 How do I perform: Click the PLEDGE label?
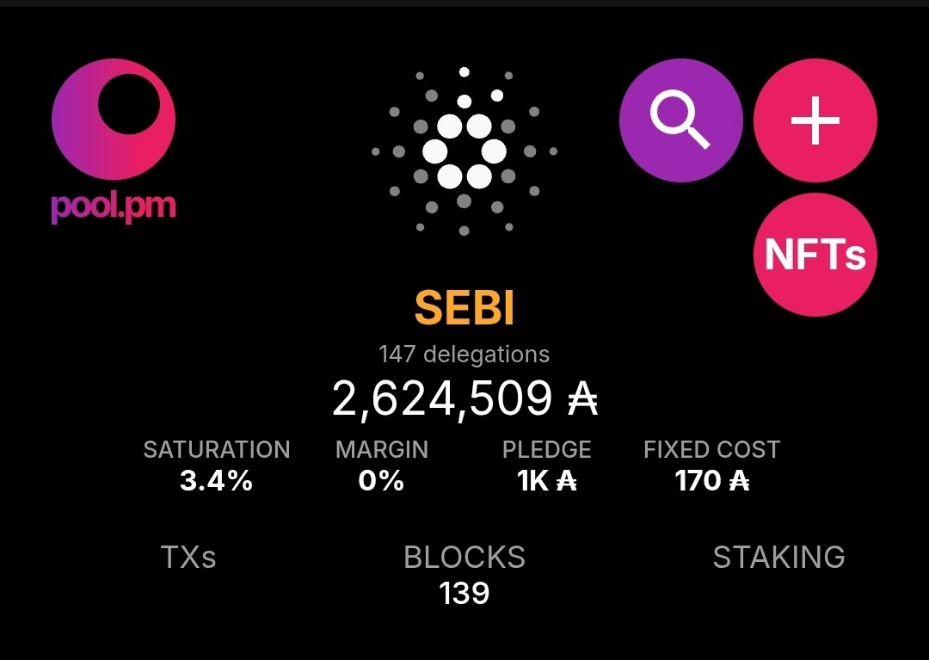(x=547, y=449)
